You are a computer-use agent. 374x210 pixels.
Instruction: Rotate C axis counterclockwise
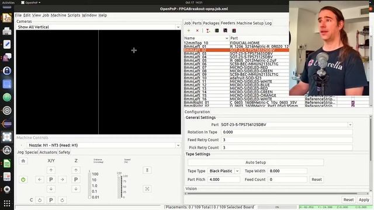(x=40, y=200)
